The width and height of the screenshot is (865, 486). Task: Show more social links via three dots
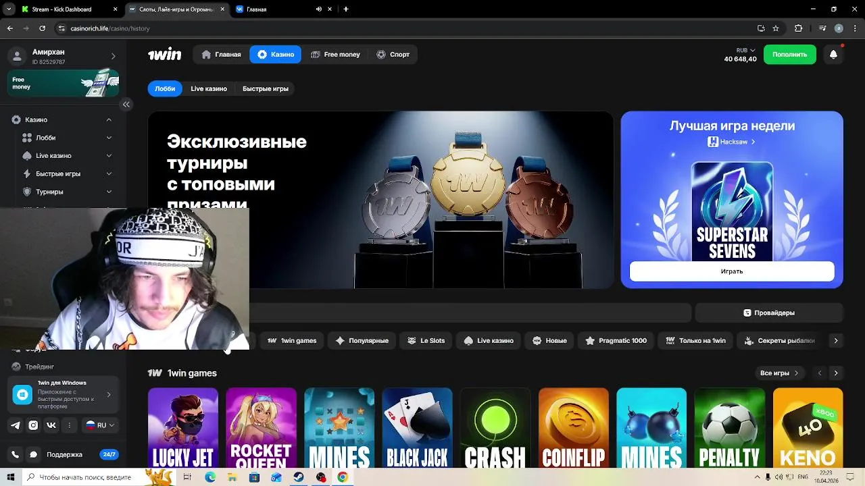(x=69, y=425)
